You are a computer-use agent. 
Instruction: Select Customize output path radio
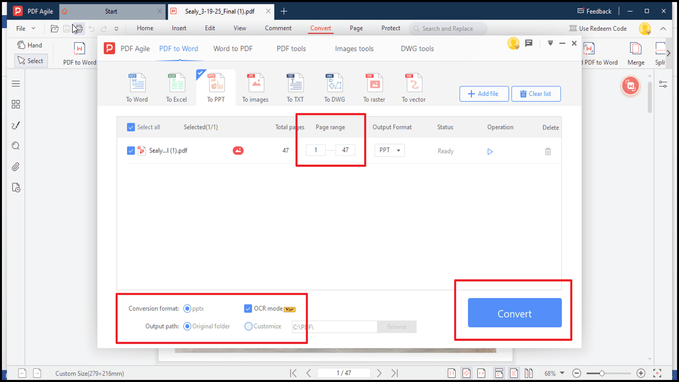pos(248,326)
